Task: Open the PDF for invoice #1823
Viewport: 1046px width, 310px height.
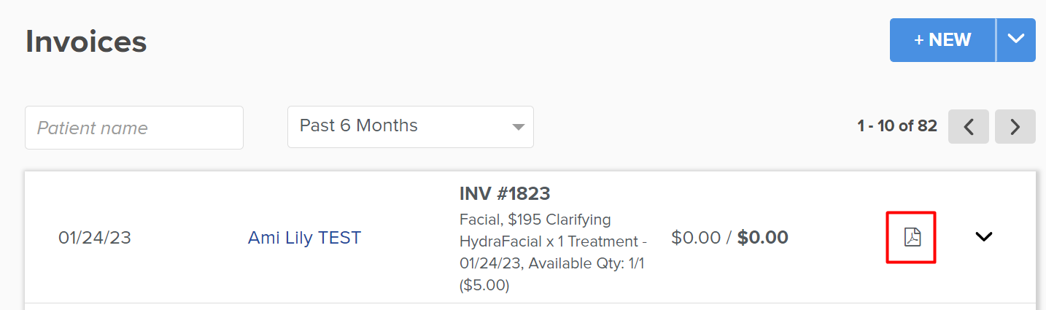Action: point(912,237)
